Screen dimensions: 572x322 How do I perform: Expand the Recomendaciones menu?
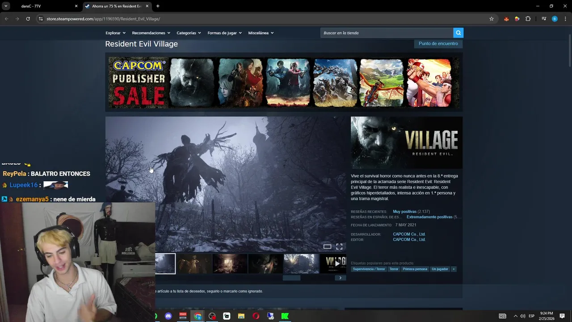click(151, 33)
